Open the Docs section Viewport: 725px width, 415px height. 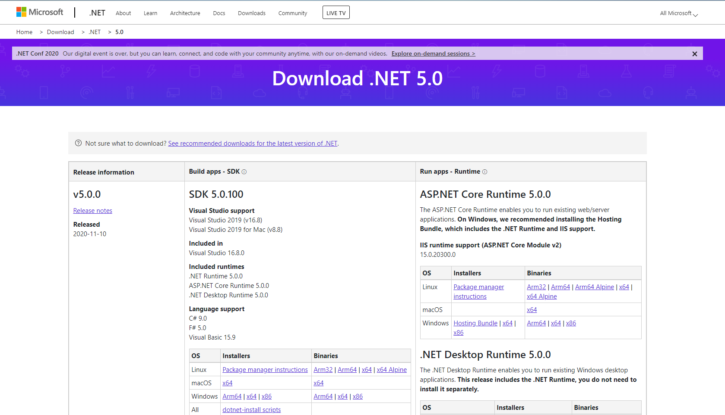219,13
